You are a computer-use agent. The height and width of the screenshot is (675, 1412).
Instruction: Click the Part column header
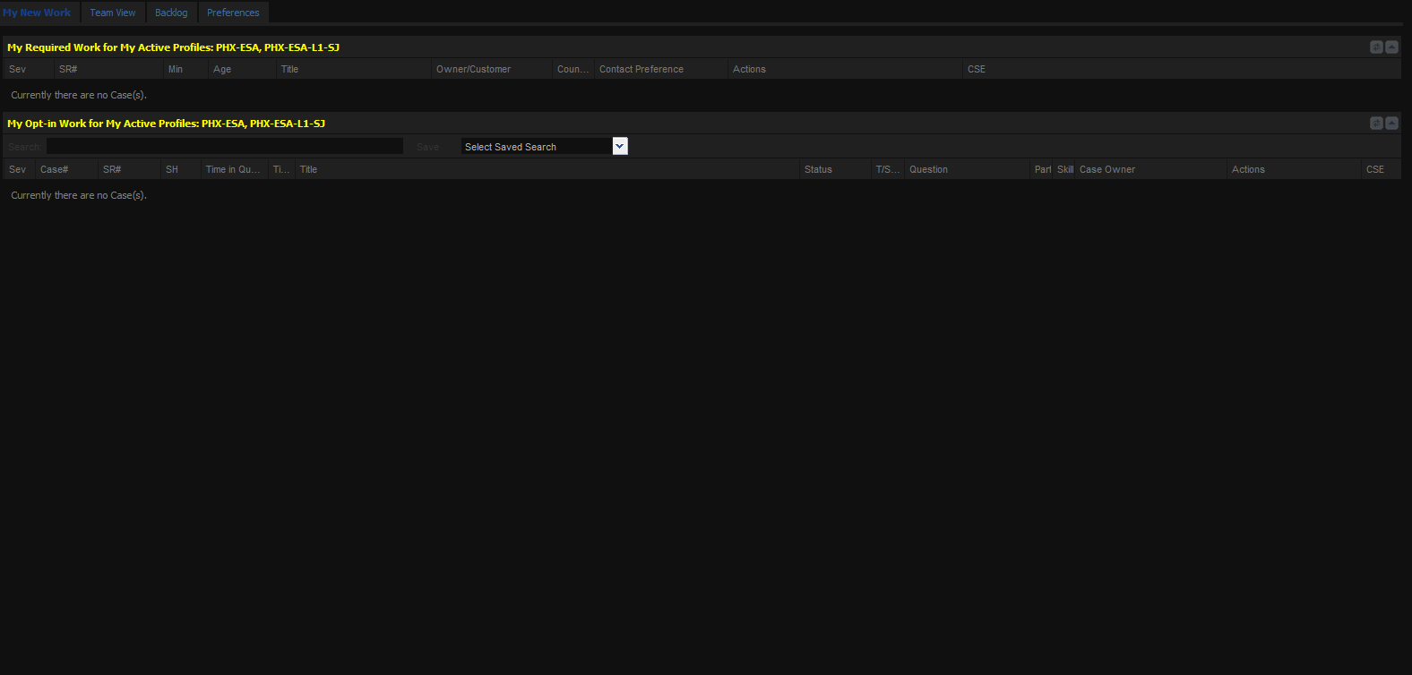coord(1042,169)
